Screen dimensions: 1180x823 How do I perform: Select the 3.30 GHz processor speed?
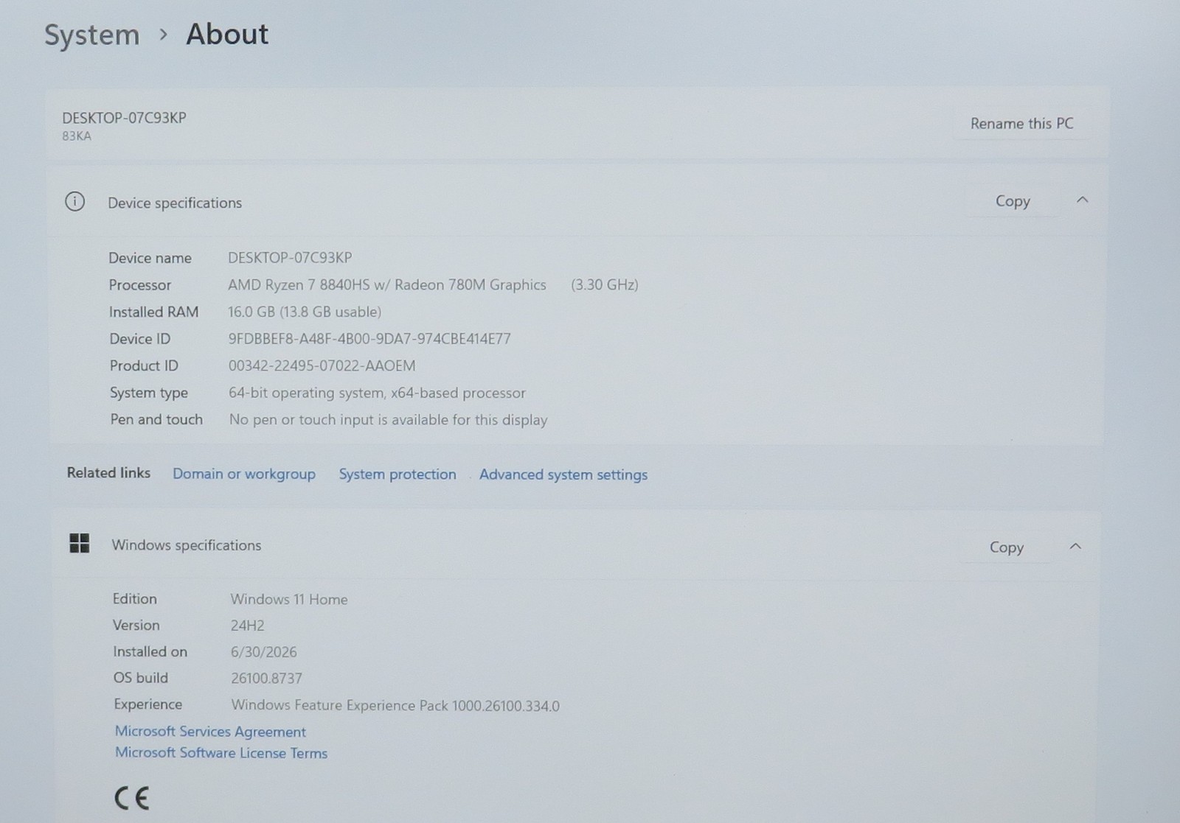pos(605,285)
